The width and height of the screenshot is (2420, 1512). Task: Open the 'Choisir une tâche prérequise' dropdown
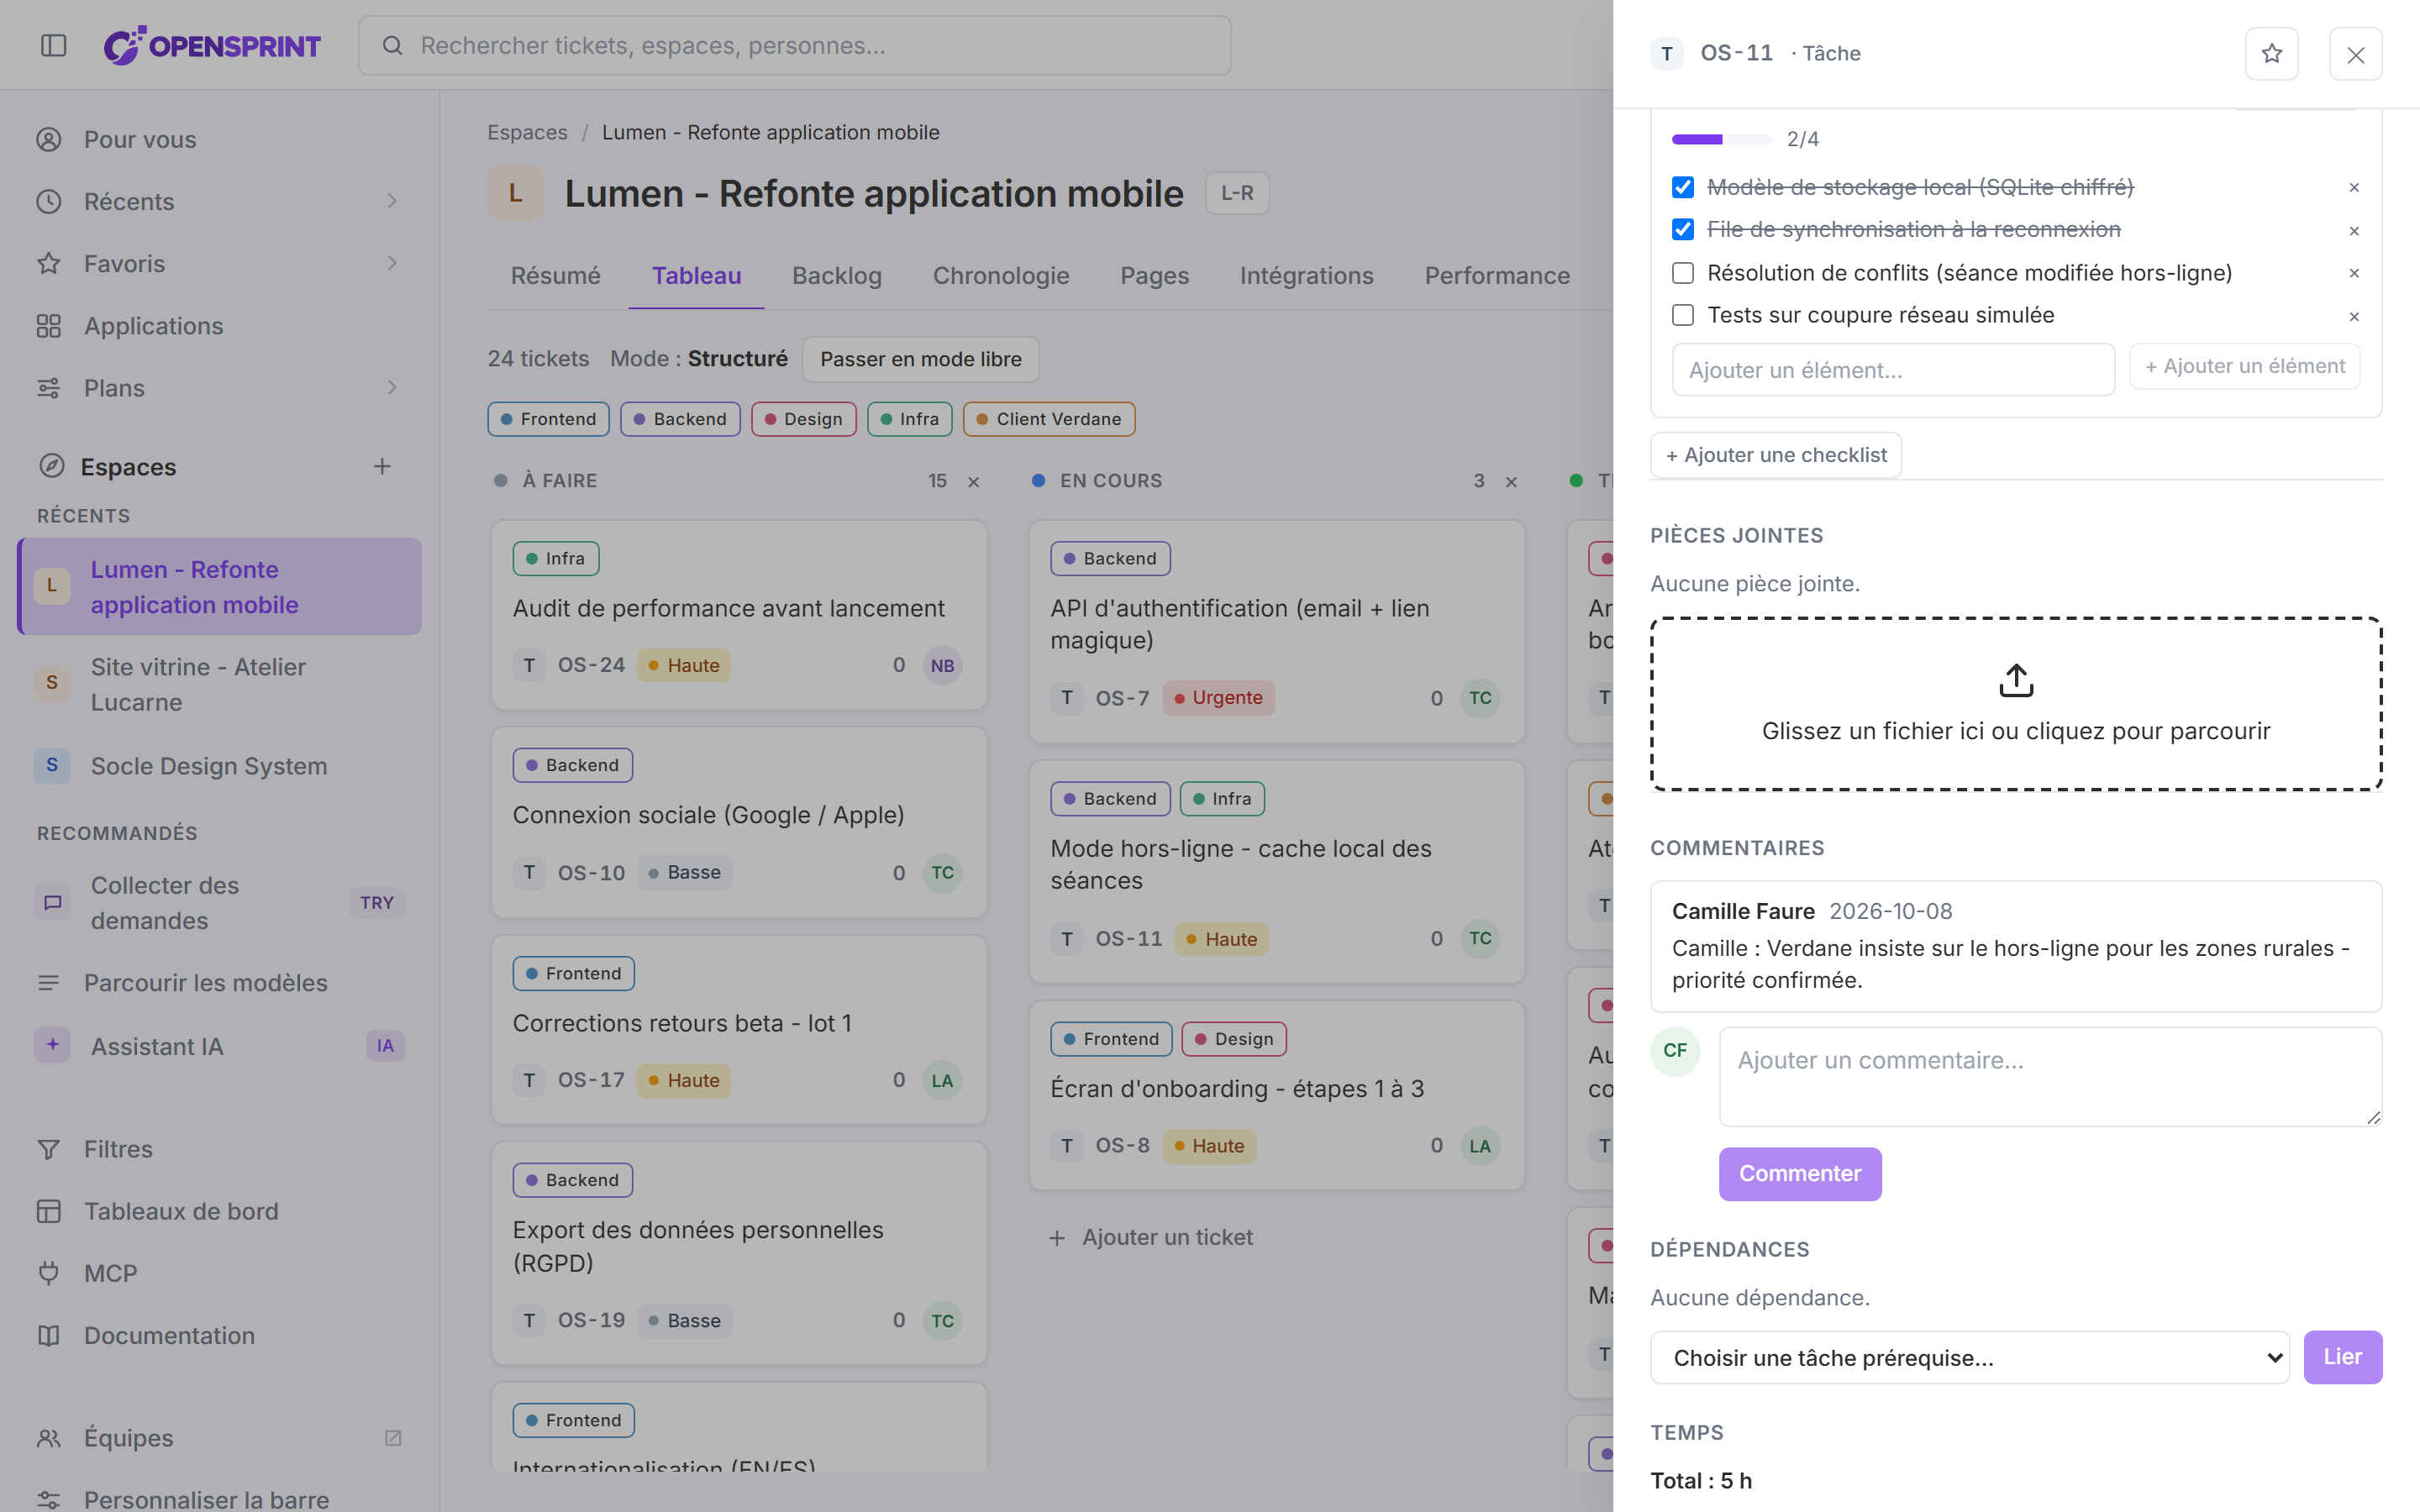point(1969,1357)
